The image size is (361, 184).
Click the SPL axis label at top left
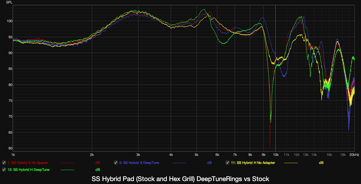10,2
